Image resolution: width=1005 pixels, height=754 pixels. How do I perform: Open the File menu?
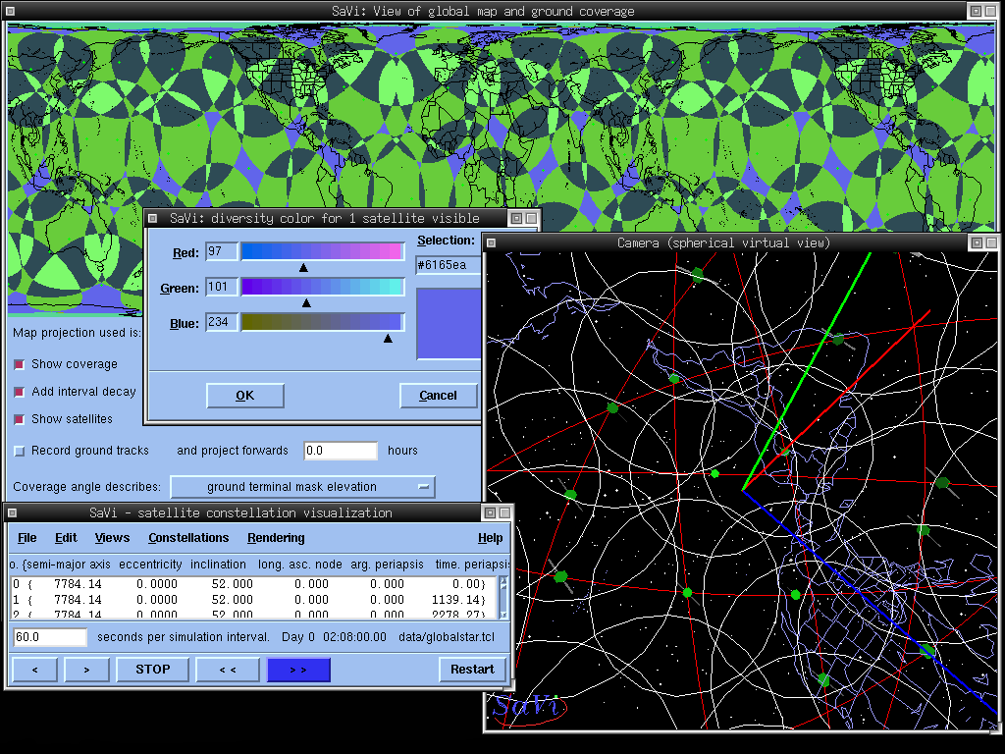coord(27,538)
